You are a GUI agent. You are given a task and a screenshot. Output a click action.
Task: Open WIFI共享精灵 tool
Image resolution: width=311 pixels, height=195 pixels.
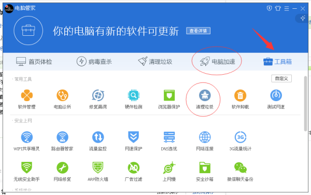(27, 141)
